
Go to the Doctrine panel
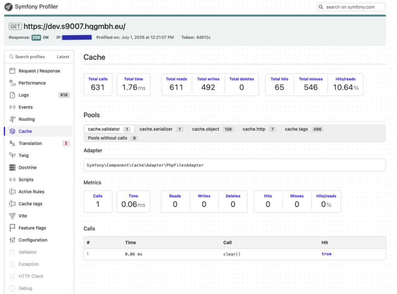tap(39, 167)
